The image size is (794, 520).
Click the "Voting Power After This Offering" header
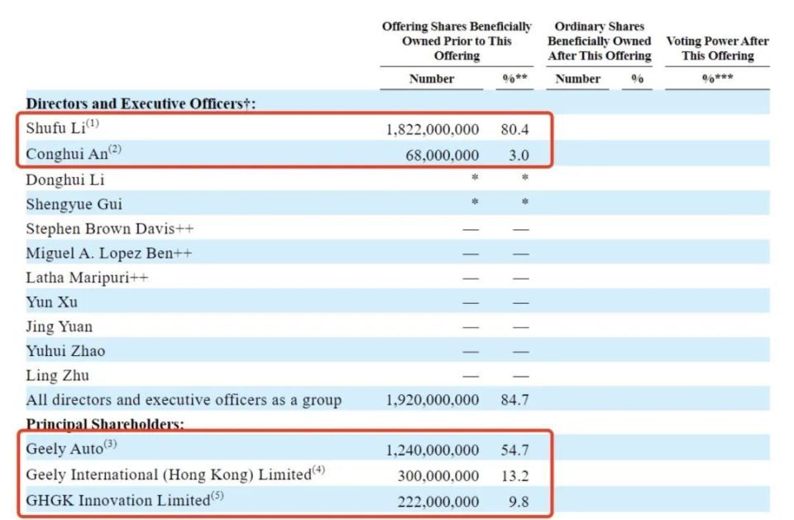(x=717, y=48)
